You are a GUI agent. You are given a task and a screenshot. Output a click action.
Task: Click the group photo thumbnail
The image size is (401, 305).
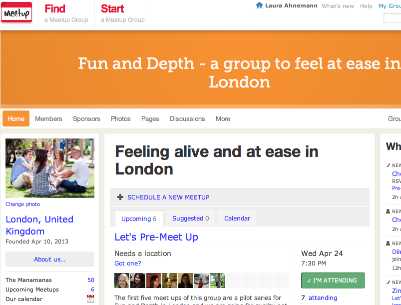point(50,168)
